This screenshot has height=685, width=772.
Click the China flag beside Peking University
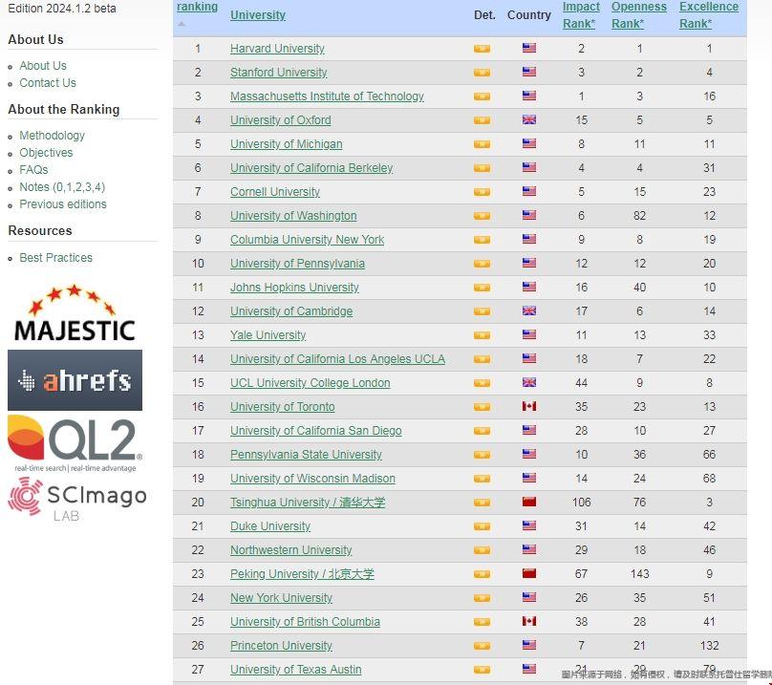coord(529,574)
